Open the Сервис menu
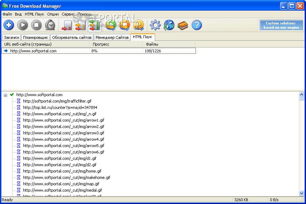This screenshot has height=204, width=306. (68, 14)
